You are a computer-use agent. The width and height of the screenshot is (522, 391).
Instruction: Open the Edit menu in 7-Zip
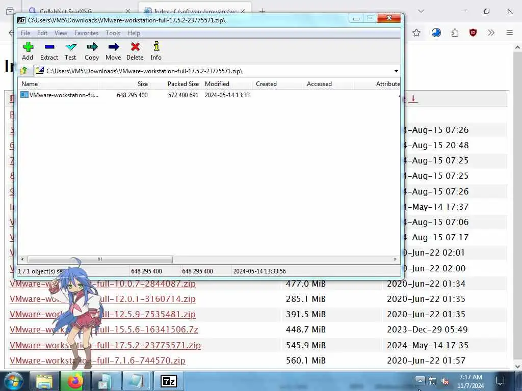click(x=42, y=33)
